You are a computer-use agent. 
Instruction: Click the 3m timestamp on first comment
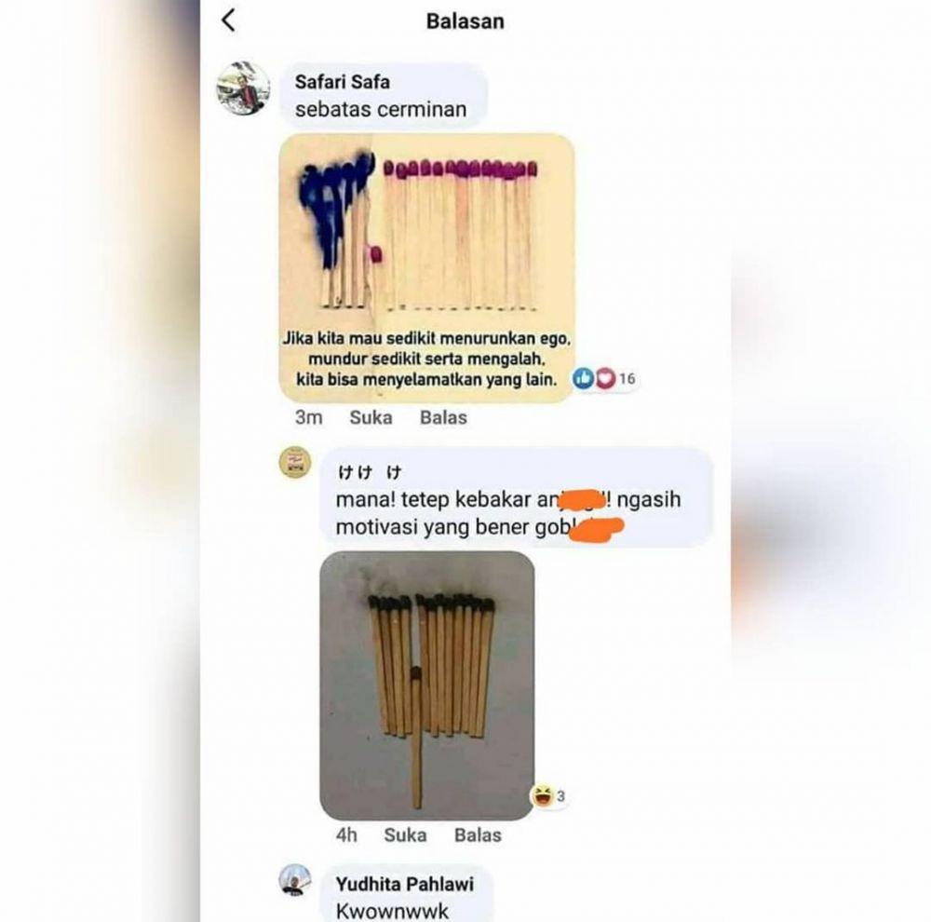[x=309, y=417]
